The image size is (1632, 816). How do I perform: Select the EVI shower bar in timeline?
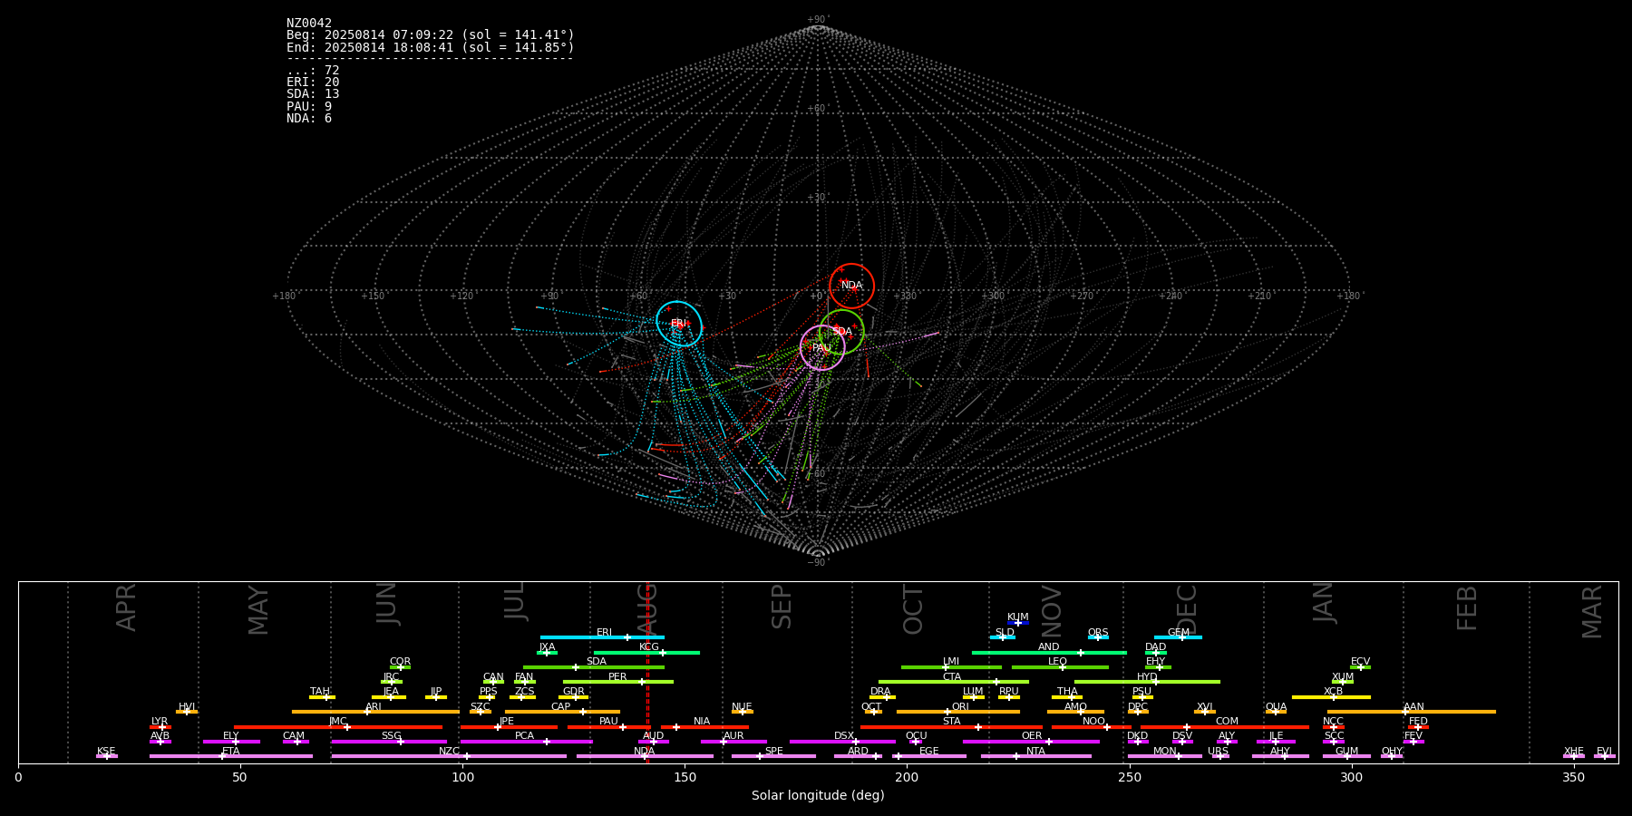click(x=1605, y=756)
